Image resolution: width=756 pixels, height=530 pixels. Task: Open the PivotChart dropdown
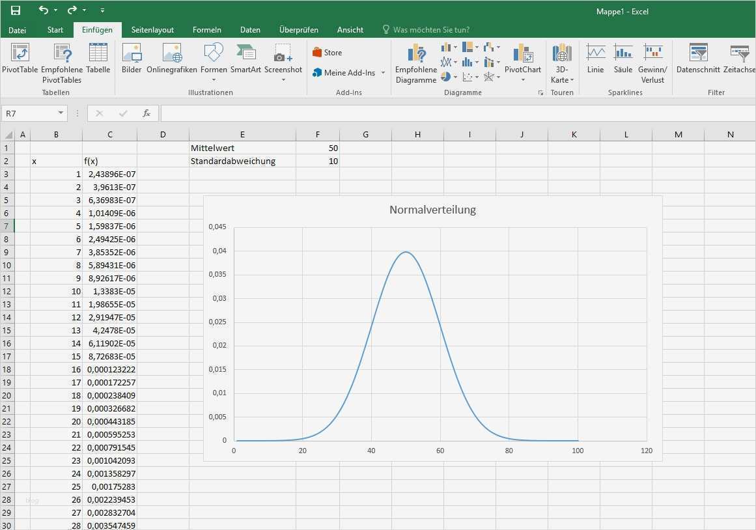[523, 80]
